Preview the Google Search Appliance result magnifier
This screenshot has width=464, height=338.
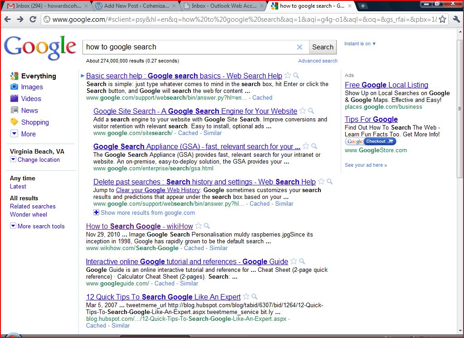(314, 146)
